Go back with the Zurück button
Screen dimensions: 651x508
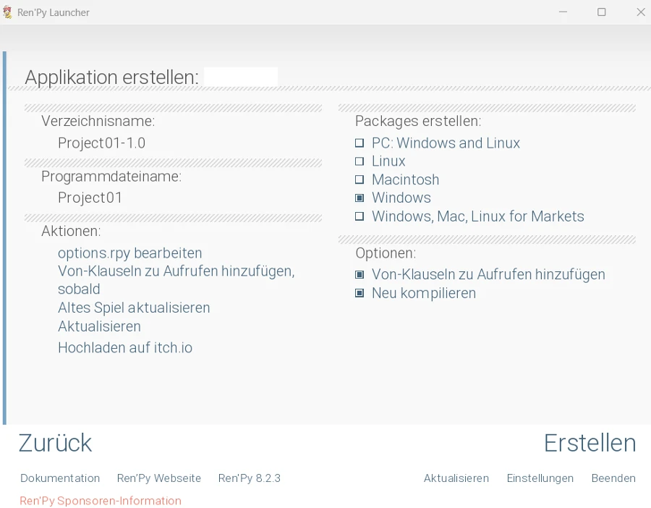[x=55, y=443]
